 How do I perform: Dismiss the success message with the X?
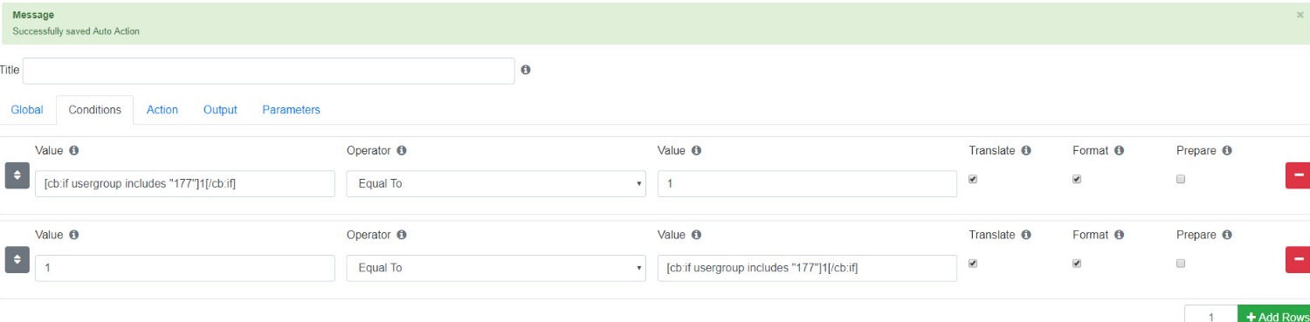click(1300, 15)
